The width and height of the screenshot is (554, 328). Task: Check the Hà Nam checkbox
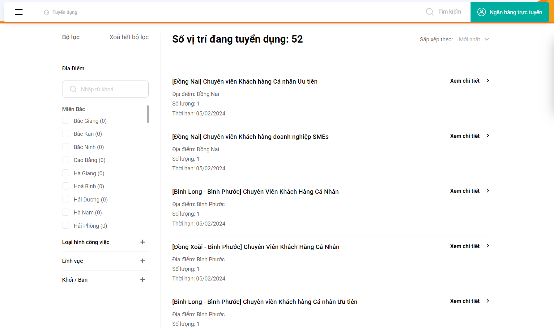click(66, 212)
